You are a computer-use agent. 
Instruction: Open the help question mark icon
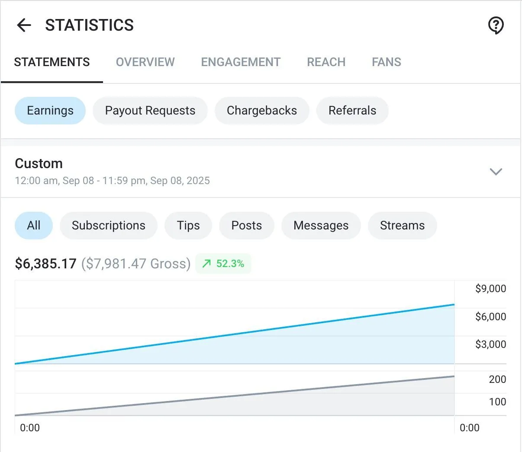(496, 25)
